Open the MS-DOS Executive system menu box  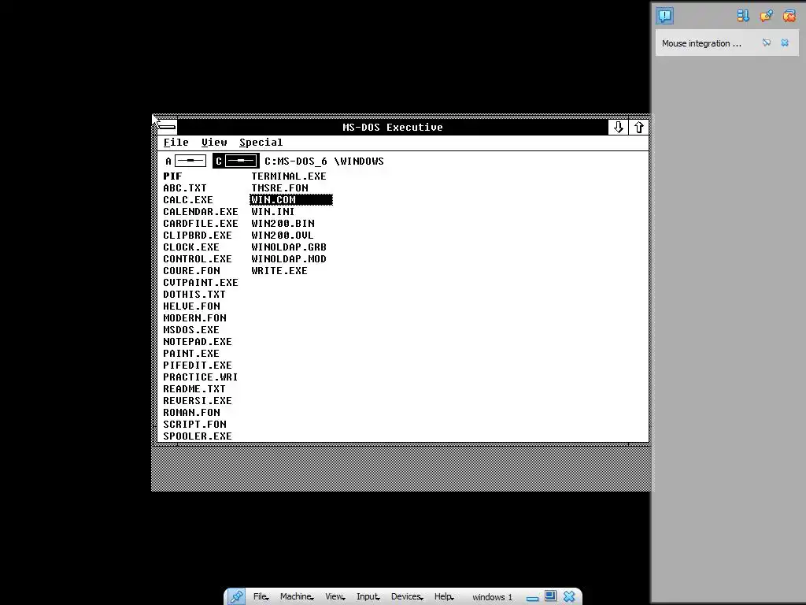coord(167,127)
